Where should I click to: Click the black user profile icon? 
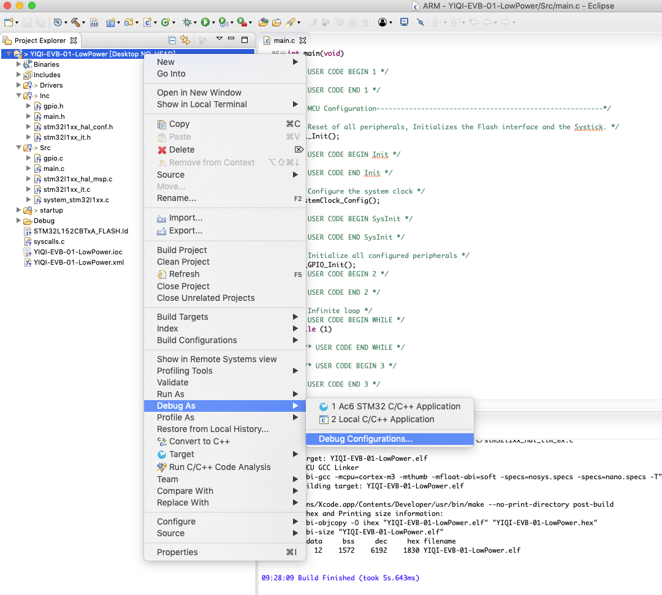pyautogui.click(x=382, y=22)
